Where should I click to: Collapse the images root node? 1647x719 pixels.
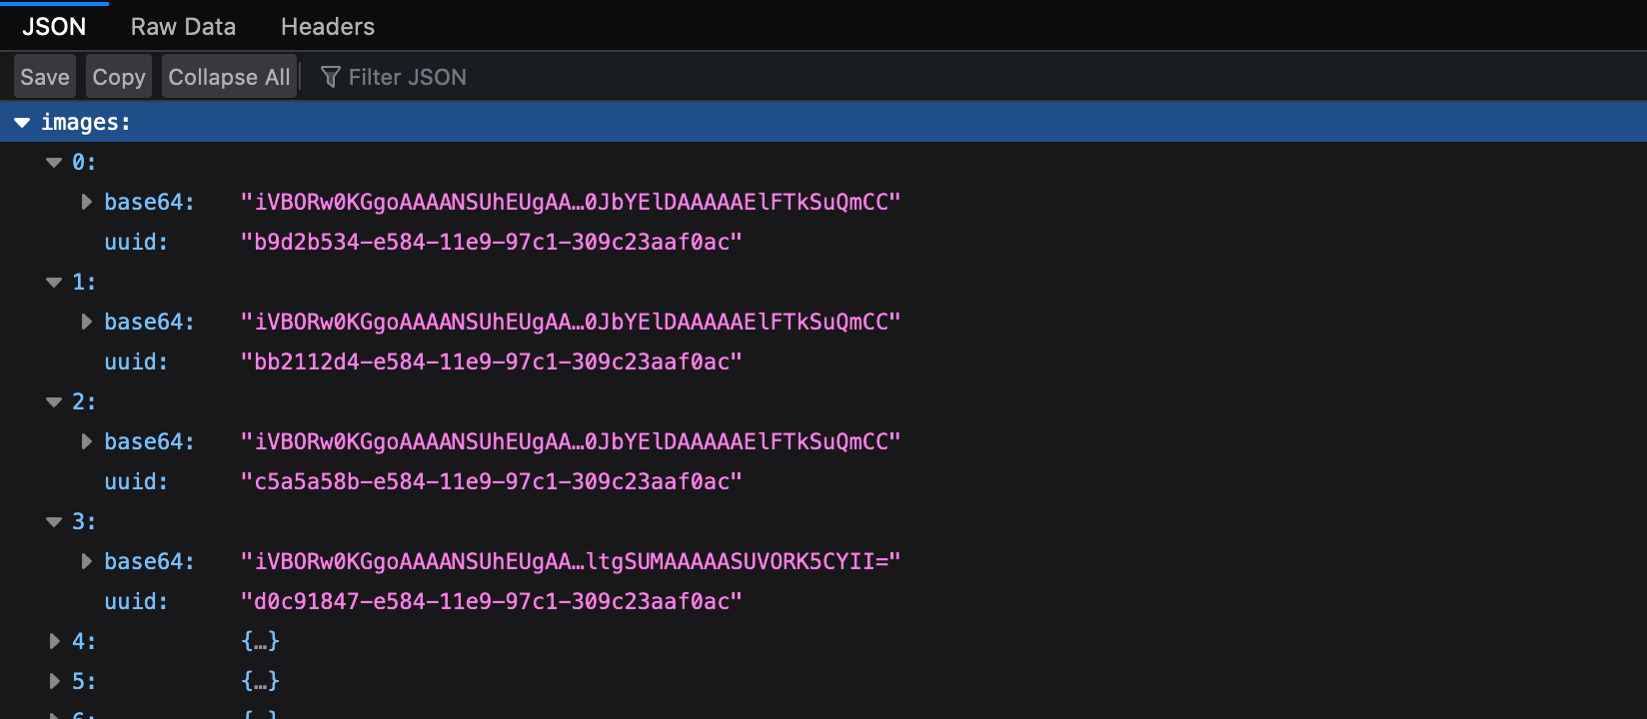[x=22, y=123]
